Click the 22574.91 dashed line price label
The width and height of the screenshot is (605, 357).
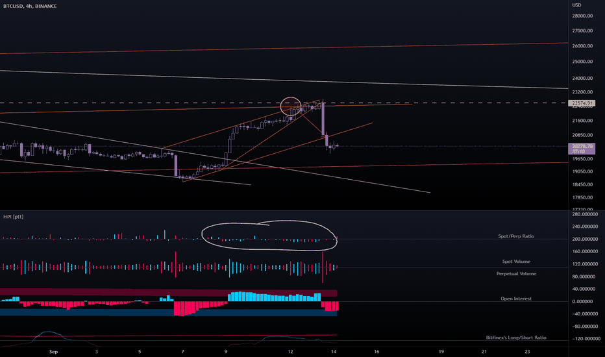(x=582, y=103)
